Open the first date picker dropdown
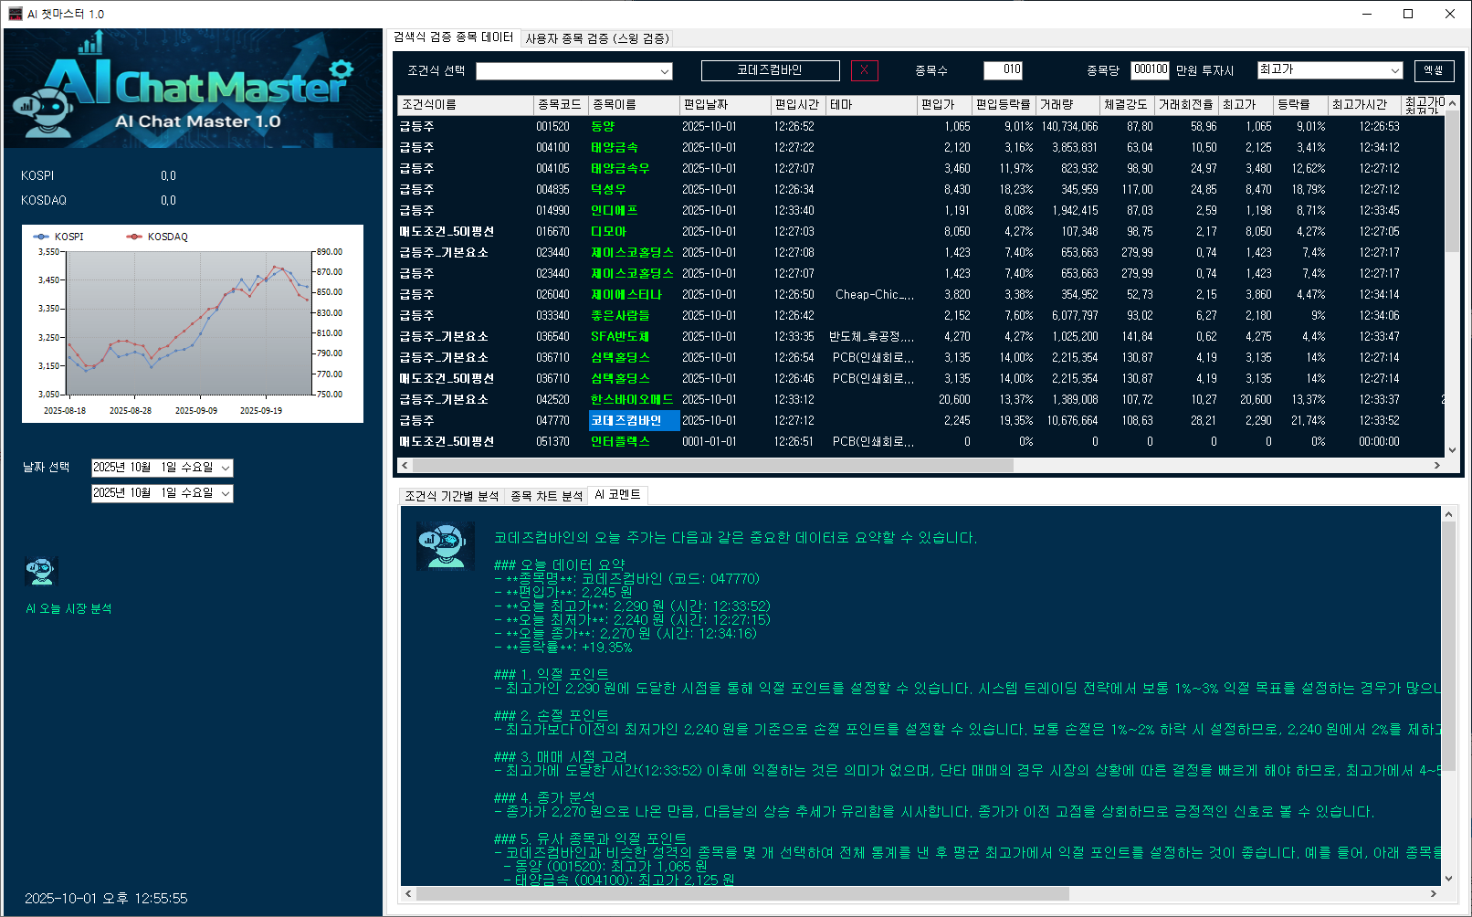This screenshot has height=917, width=1472. (226, 468)
